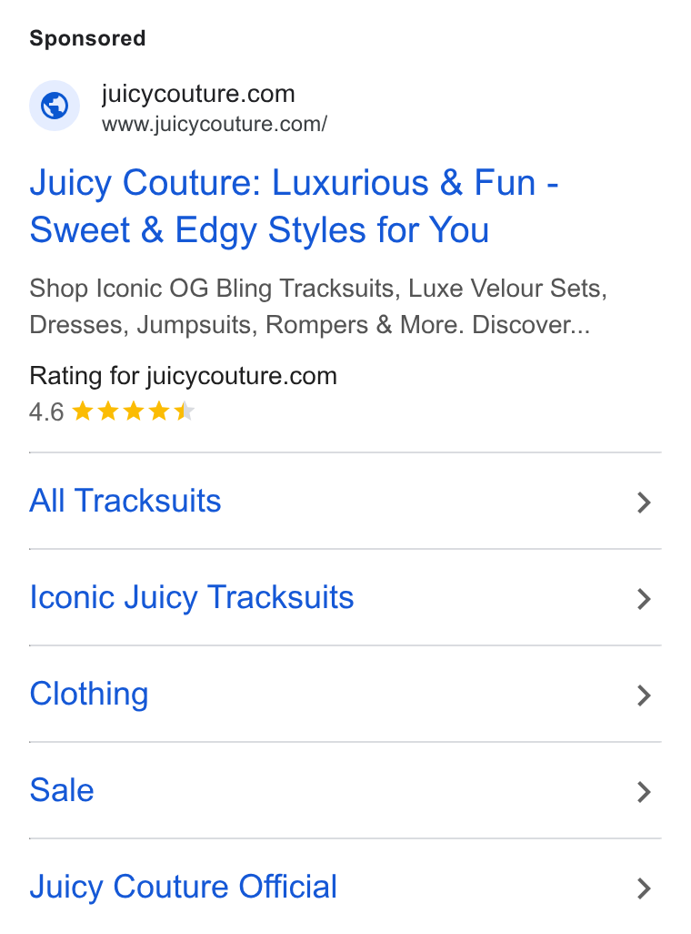
Task: Click the half-filled fifth rating star
Action: tap(185, 411)
